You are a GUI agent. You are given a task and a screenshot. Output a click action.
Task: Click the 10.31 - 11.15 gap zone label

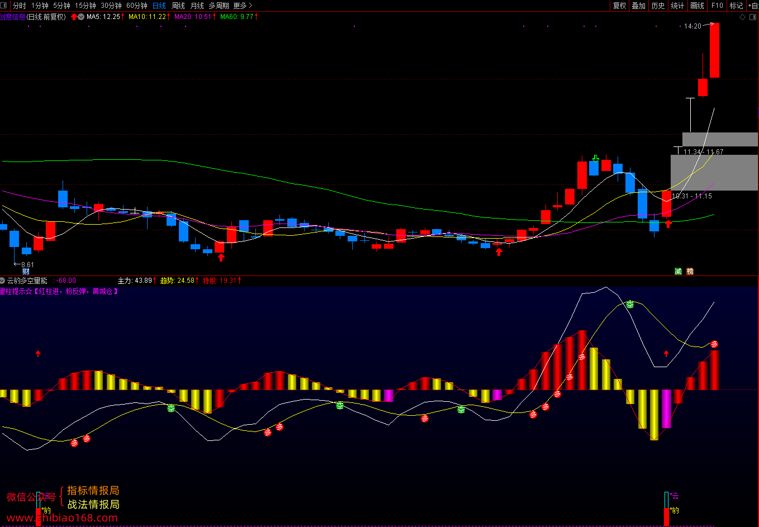pyautogui.click(x=692, y=196)
